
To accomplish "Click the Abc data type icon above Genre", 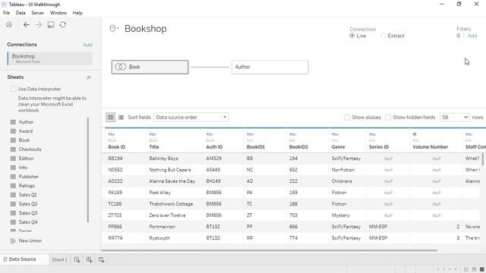I will (335, 134).
